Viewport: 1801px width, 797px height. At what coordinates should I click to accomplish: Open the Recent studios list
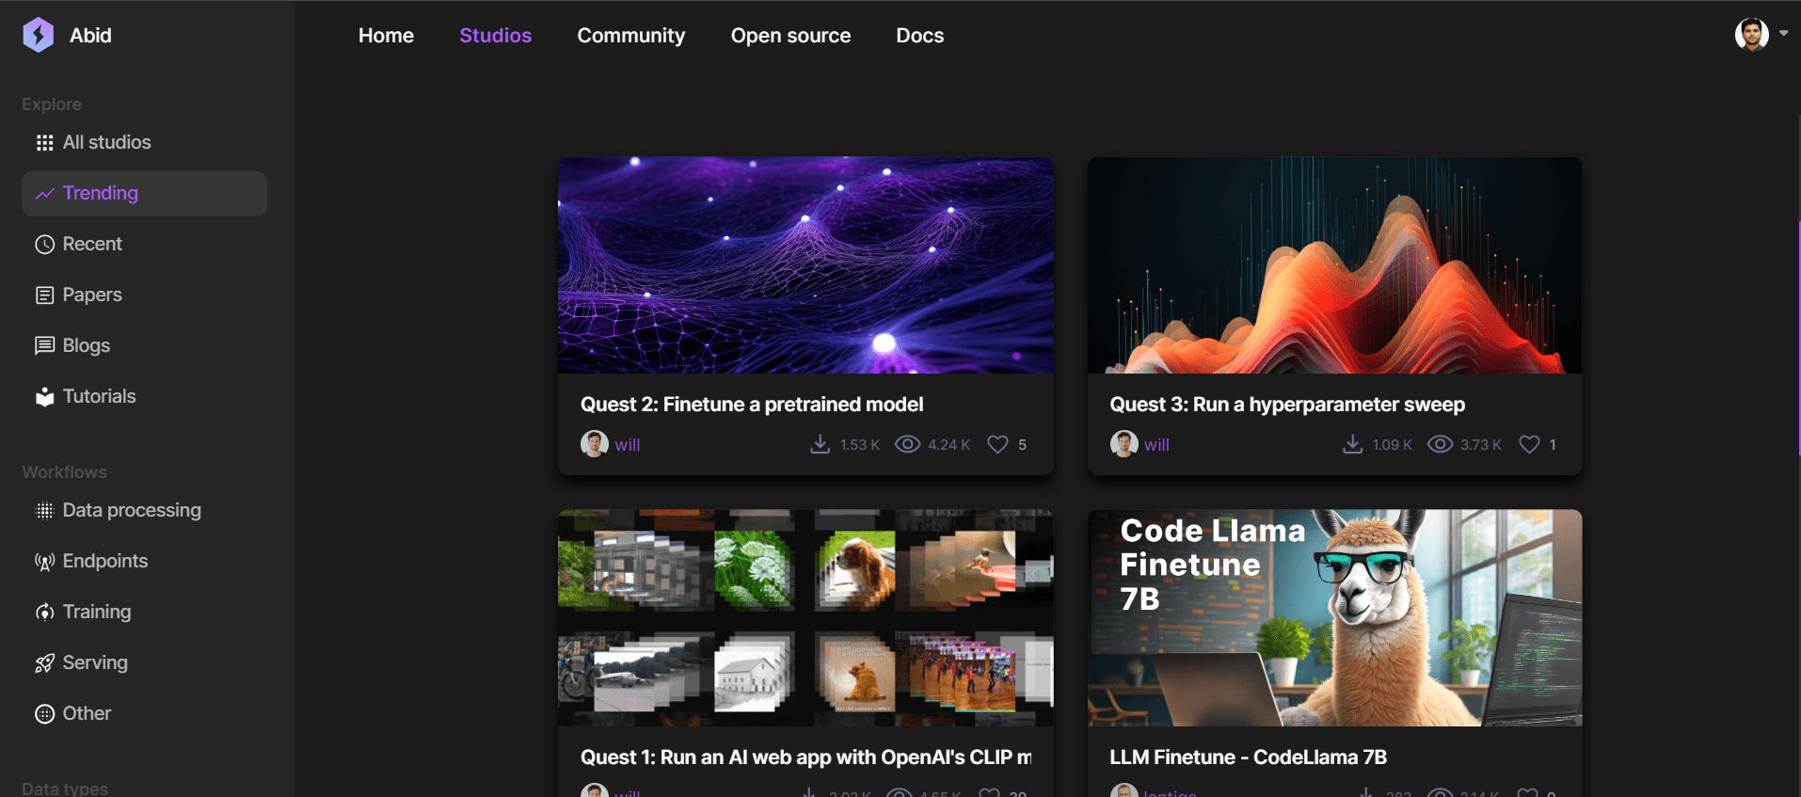[x=144, y=245]
